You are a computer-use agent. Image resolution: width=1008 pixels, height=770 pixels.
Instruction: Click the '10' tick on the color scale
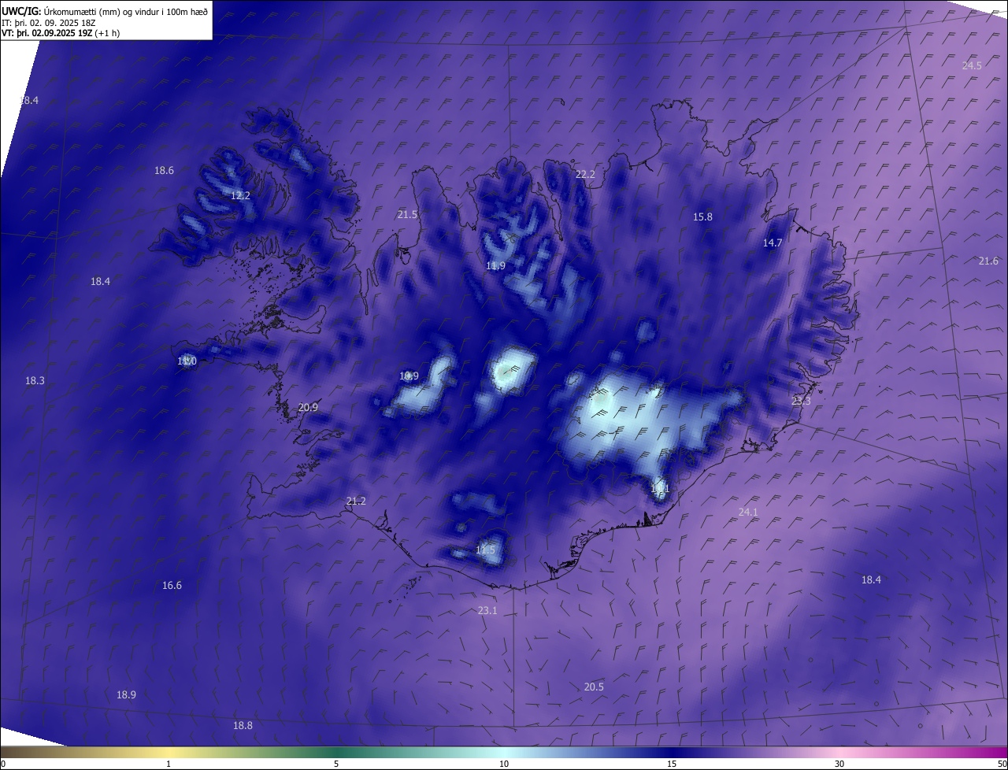tap(504, 764)
